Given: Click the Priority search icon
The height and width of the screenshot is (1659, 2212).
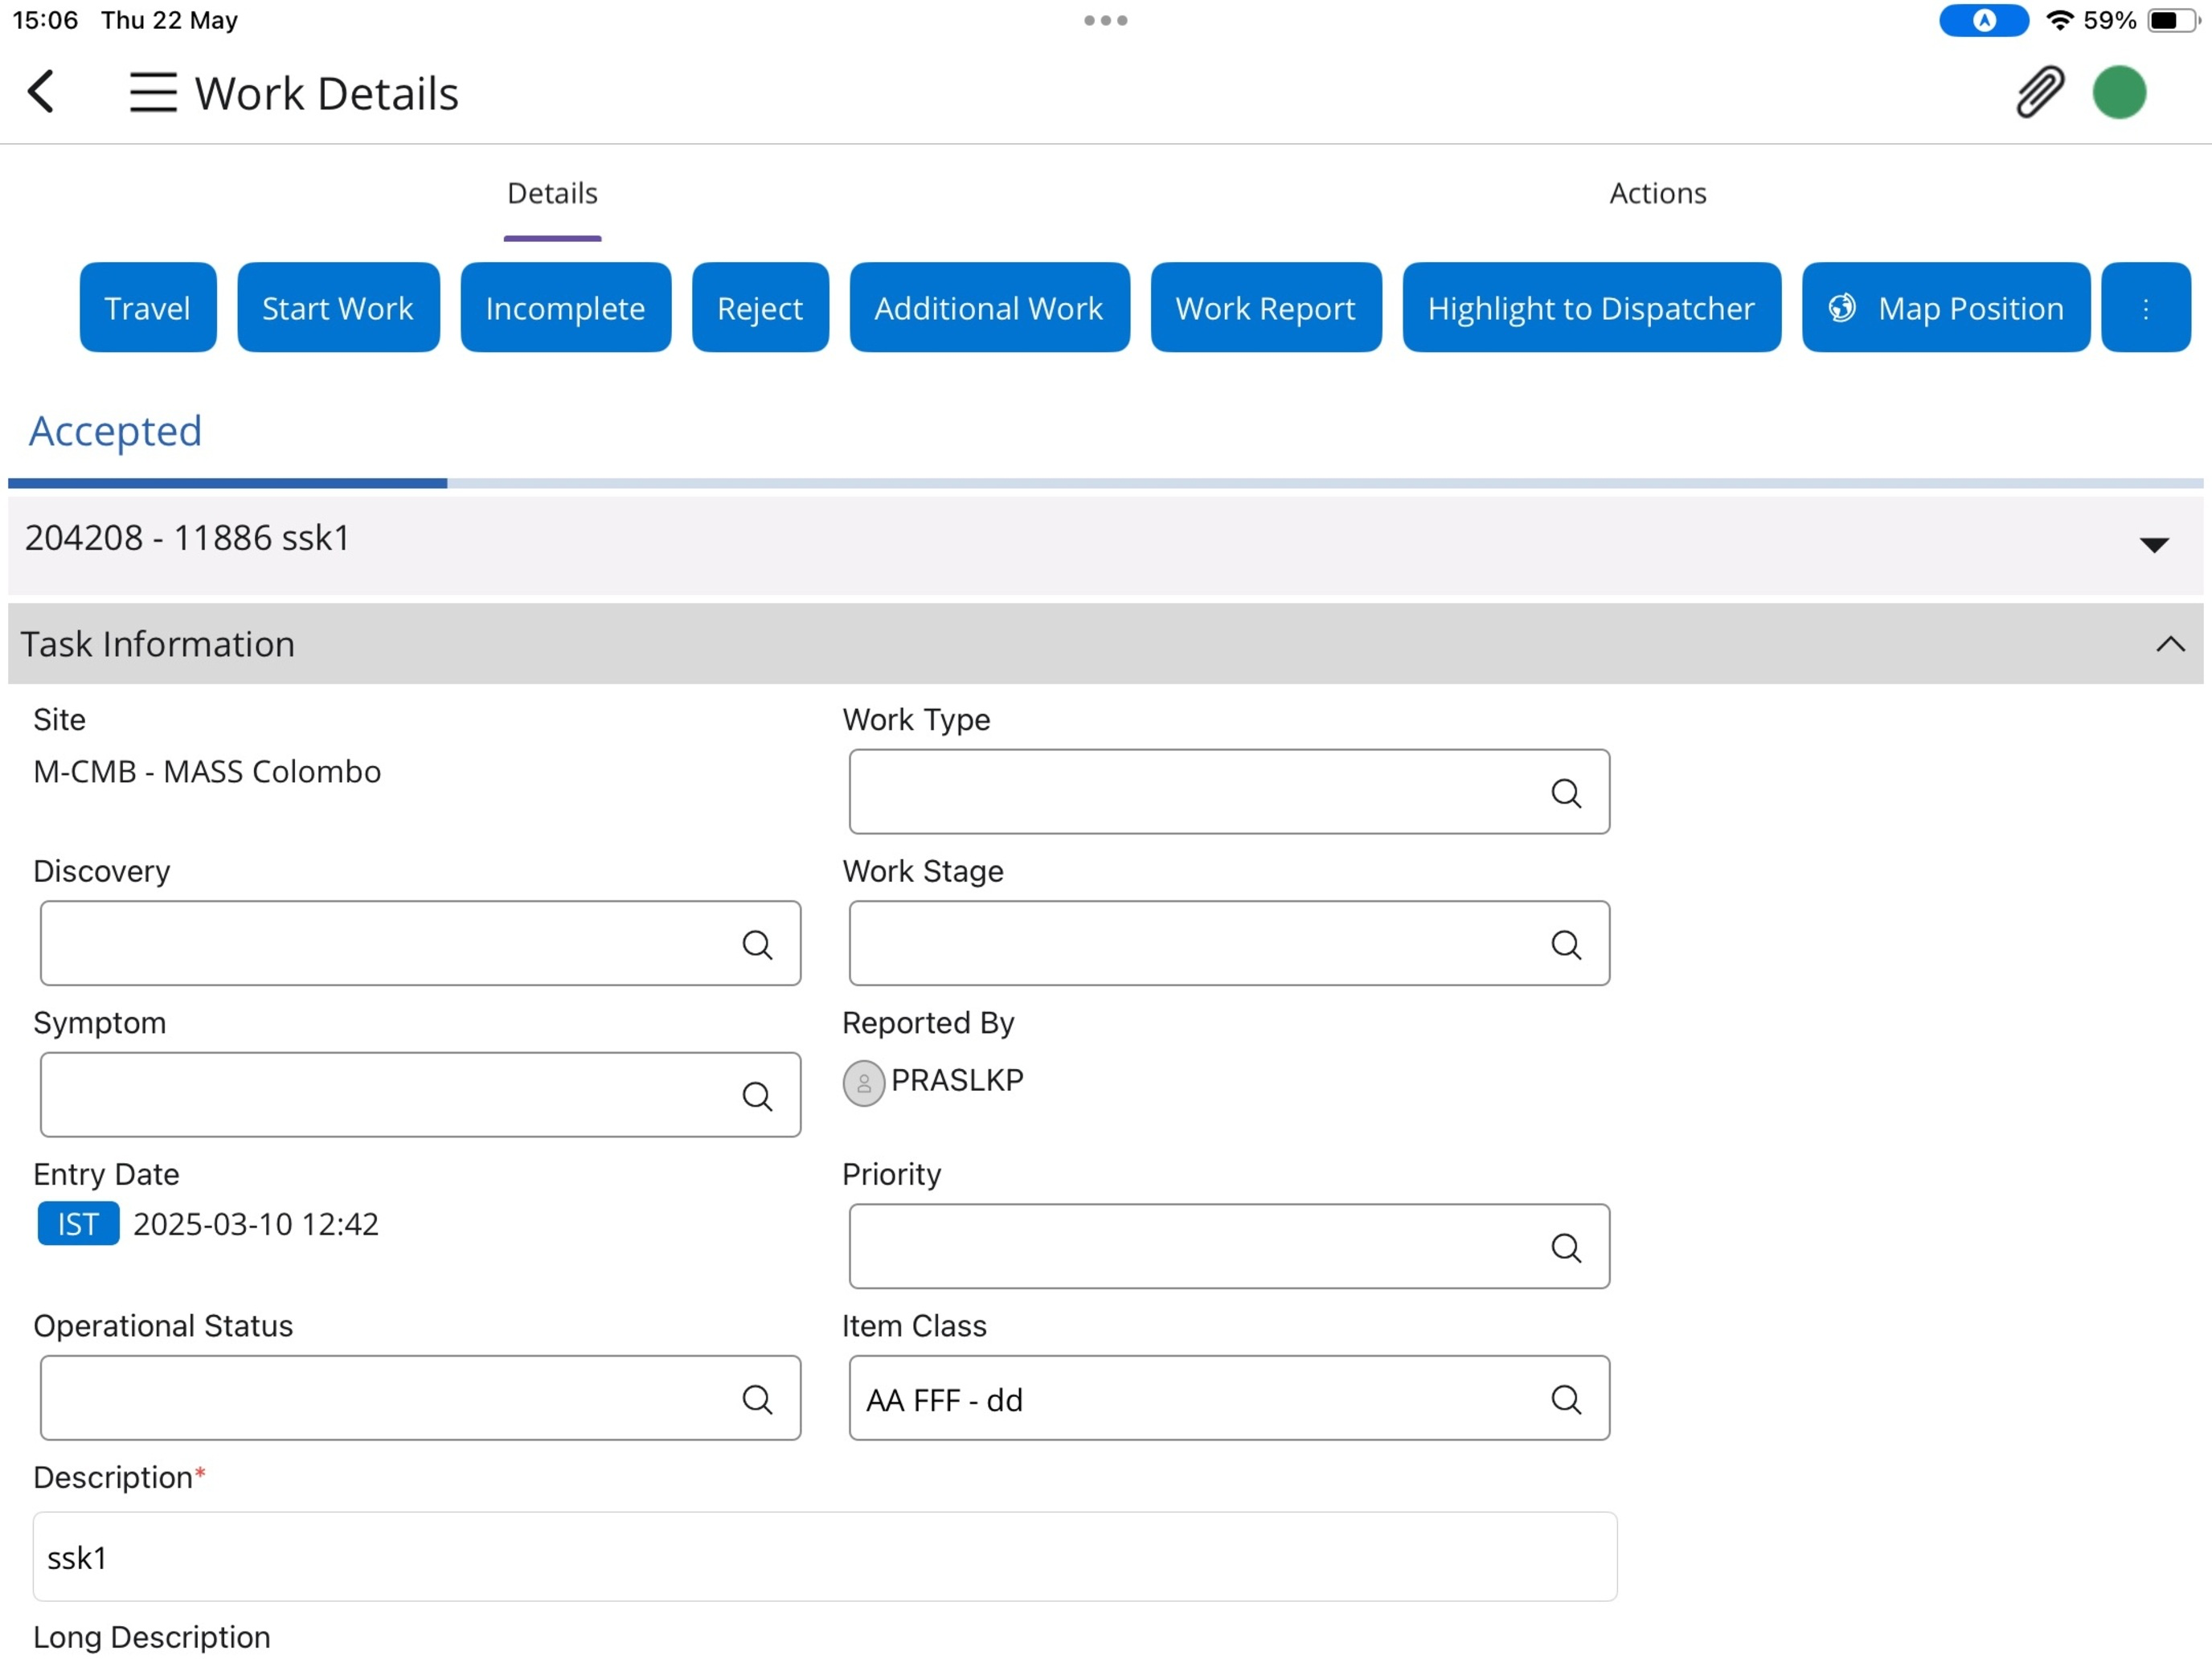Looking at the screenshot, I should 1565,1247.
